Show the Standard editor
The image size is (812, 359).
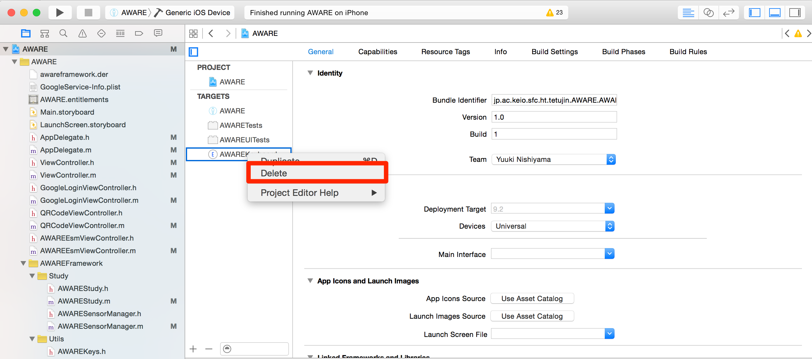(688, 13)
